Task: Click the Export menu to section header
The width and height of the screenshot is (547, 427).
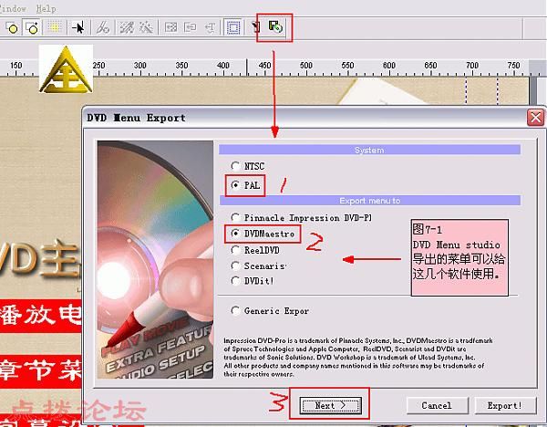Action: point(370,201)
